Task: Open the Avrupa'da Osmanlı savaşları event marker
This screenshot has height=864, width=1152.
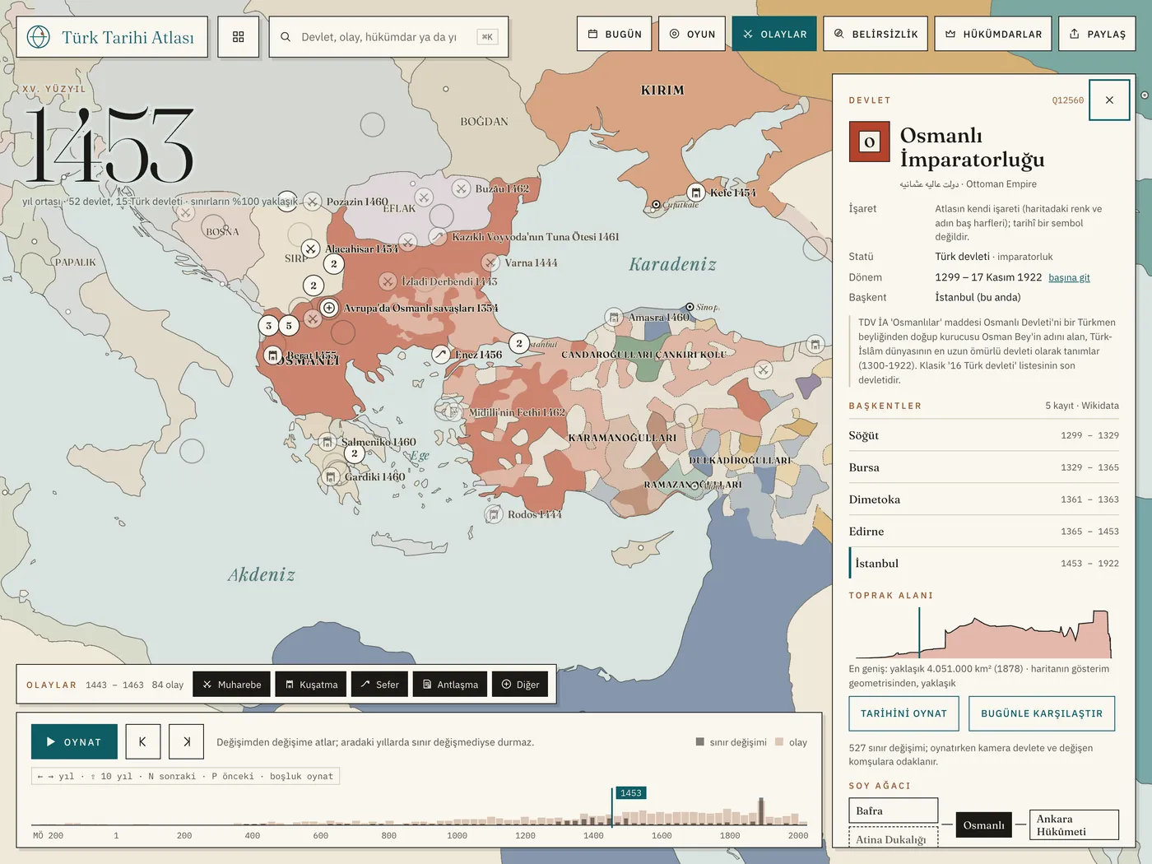Action: 329,308
